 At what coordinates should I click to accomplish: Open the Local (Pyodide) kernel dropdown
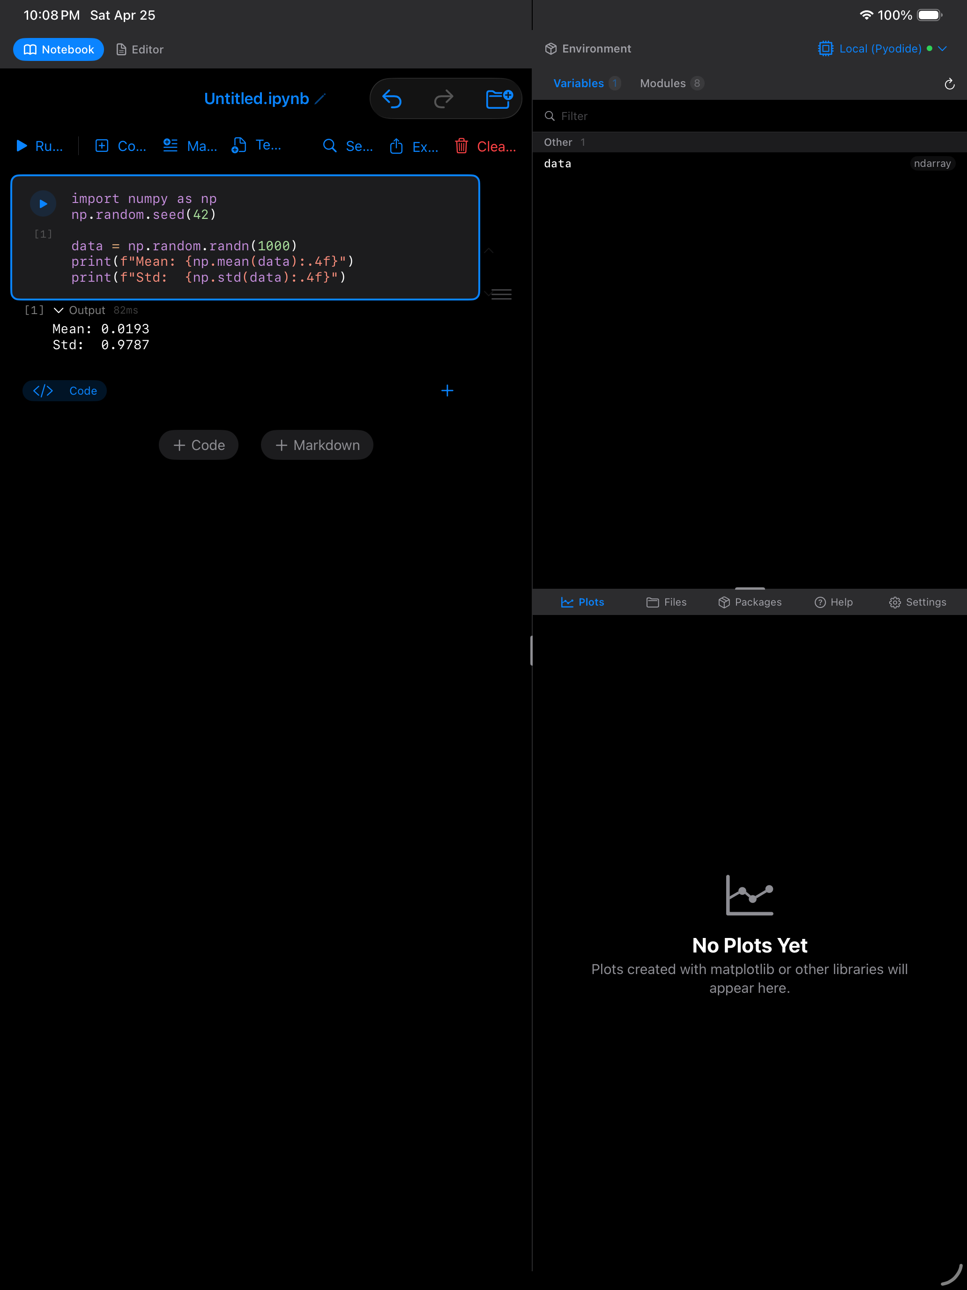pyautogui.click(x=882, y=48)
